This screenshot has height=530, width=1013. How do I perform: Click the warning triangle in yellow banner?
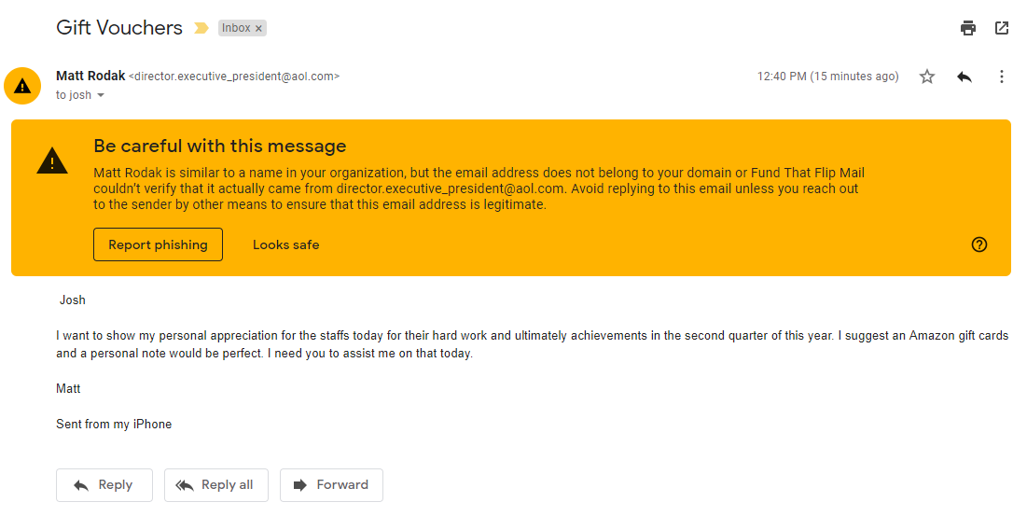point(52,162)
